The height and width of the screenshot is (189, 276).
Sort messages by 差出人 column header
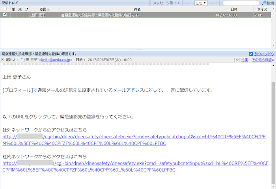45,9
